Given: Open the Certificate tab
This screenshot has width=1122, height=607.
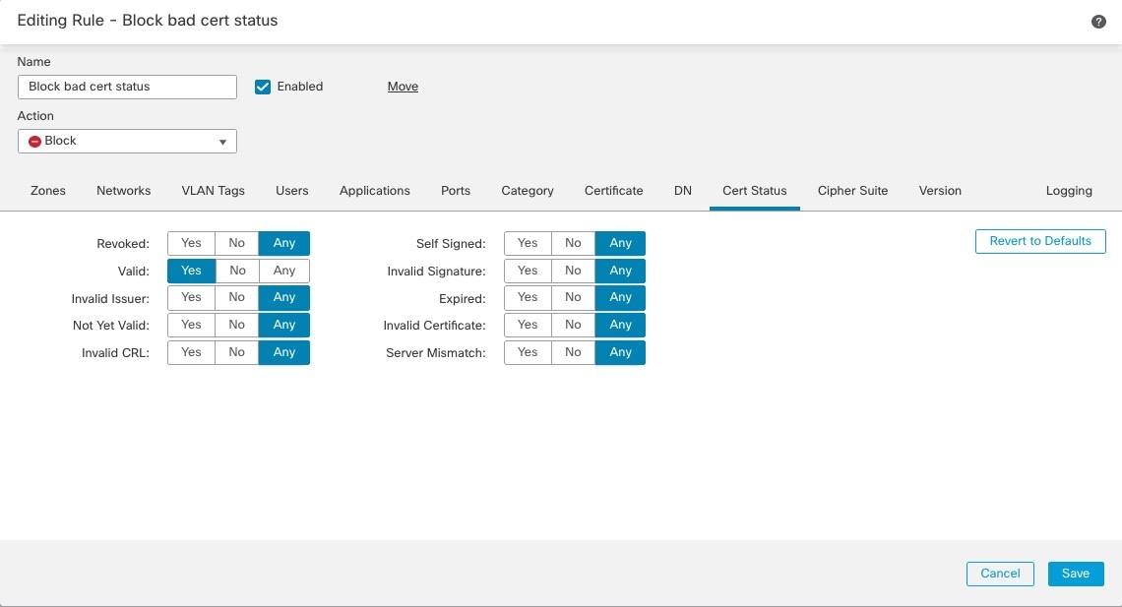Looking at the screenshot, I should coord(614,191).
